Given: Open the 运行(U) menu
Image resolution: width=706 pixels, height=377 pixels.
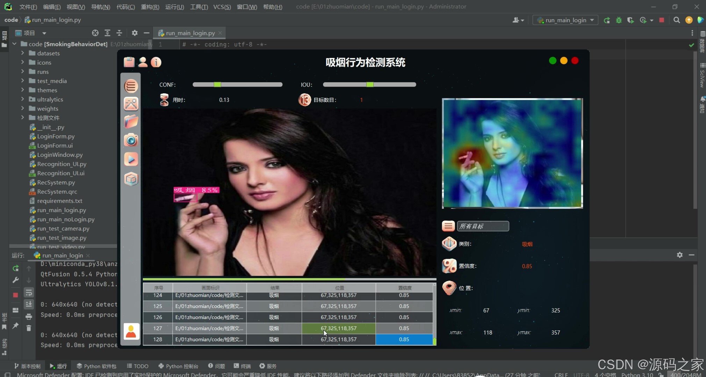Looking at the screenshot, I should coord(174,7).
